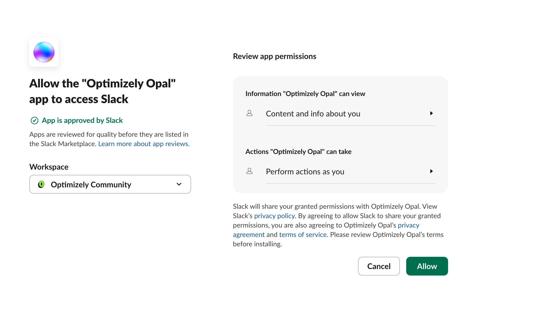Open Slack's privacy policy link

(274, 216)
